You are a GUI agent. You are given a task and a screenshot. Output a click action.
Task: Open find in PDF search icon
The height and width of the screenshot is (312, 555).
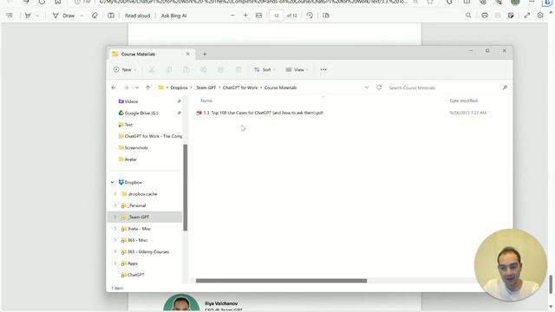coord(468,16)
